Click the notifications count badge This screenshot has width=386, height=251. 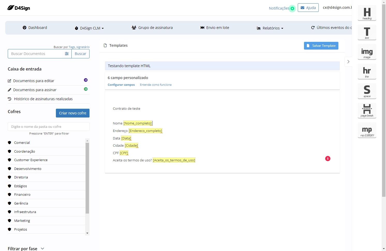coord(292,9)
